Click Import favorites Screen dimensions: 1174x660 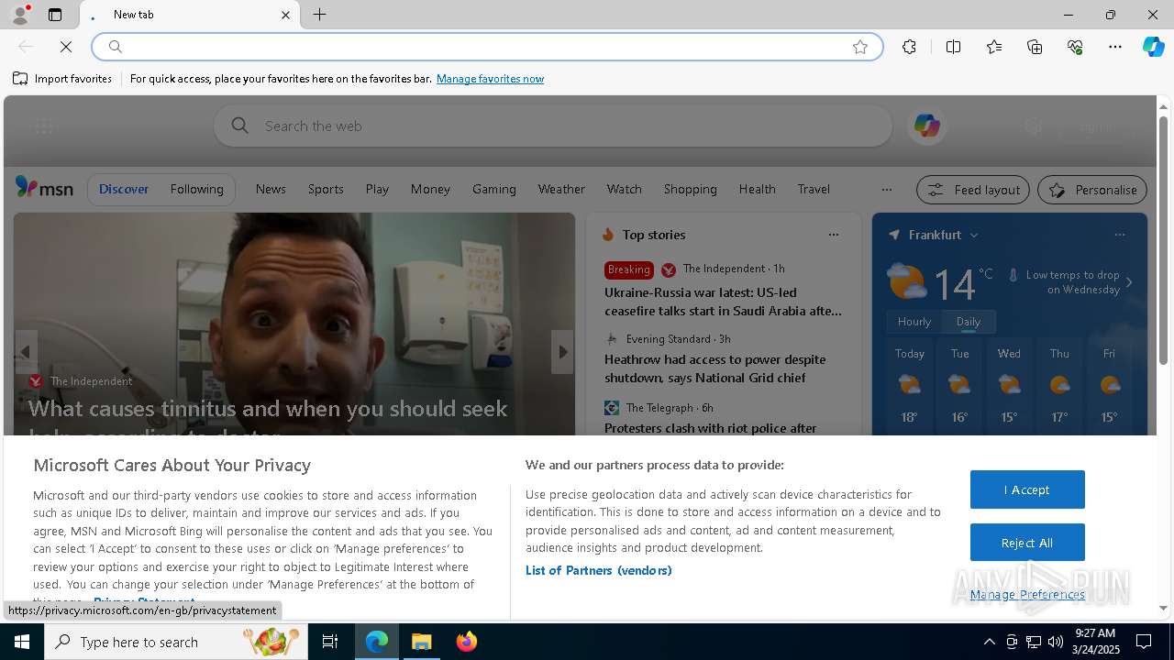(x=62, y=79)
